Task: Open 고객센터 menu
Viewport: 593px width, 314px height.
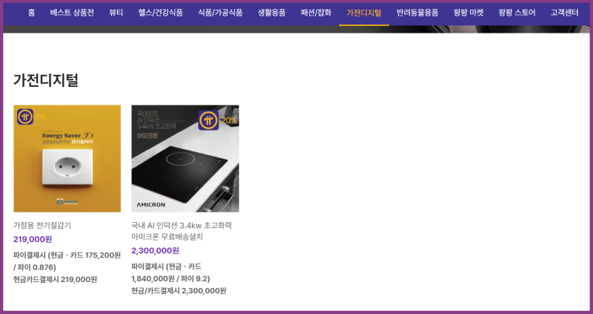Action: [564, 13]
